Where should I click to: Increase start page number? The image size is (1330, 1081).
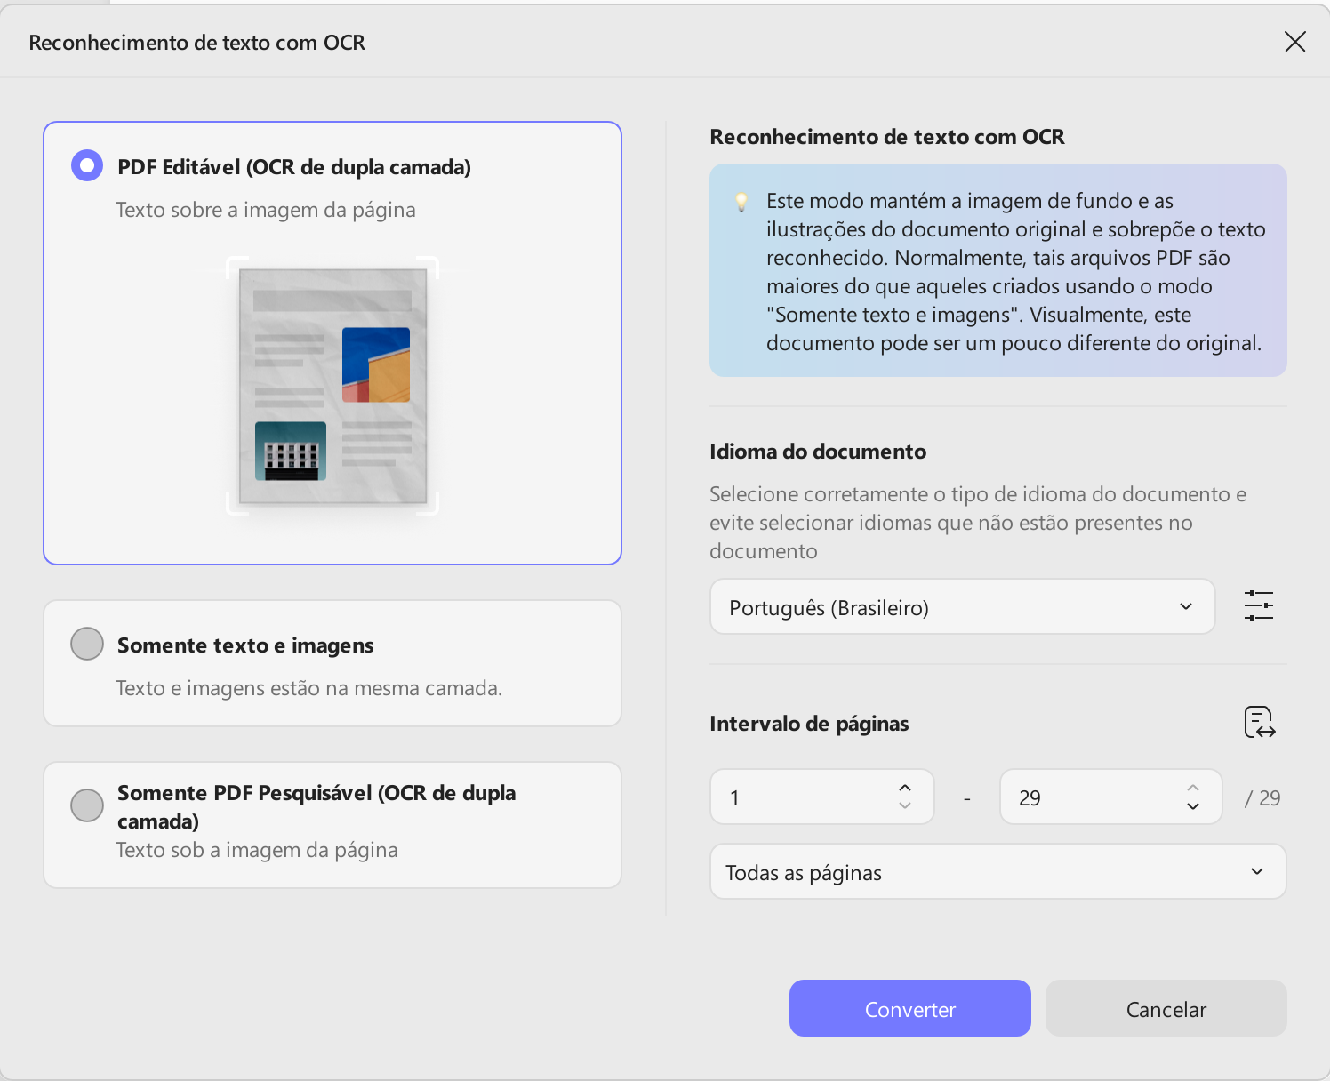(x=905, y=788)
